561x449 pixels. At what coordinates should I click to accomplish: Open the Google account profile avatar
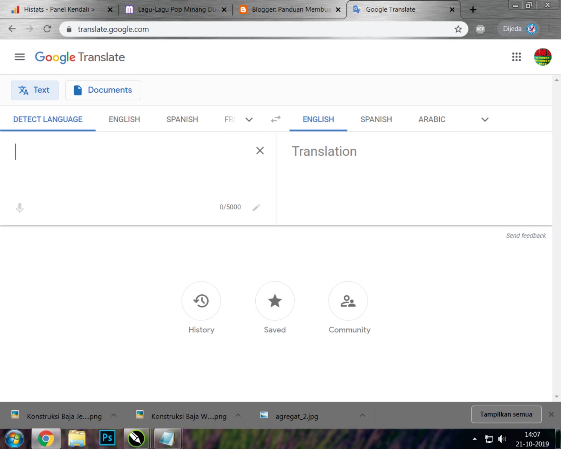542,57
